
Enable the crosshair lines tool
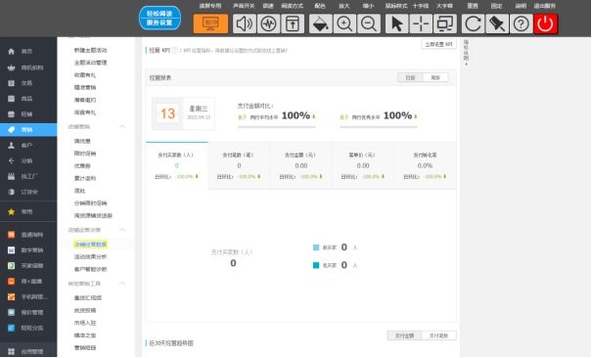coord(421,23)
